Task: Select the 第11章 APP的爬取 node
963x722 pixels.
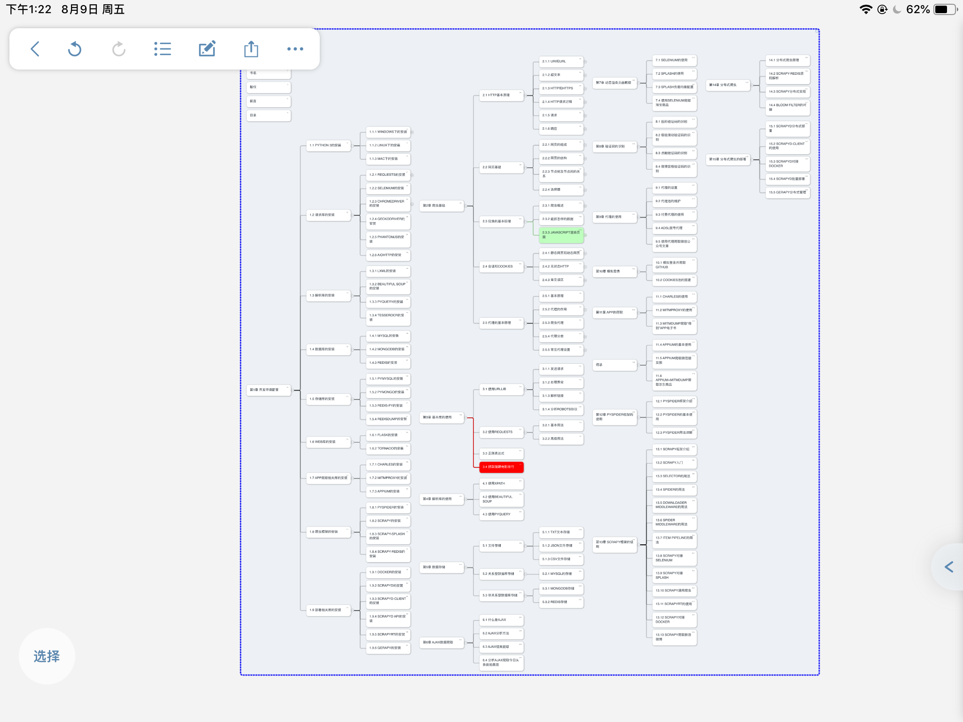Action: click(x=615, y=313)
